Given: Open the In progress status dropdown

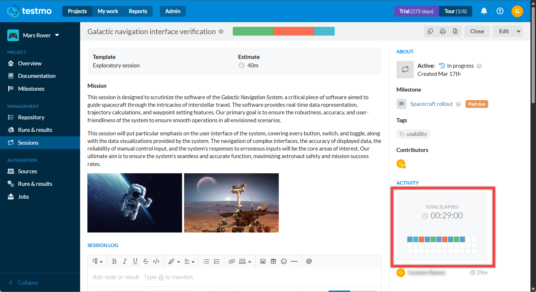Looking at the screenshot, I should click(x=479, y=66).
